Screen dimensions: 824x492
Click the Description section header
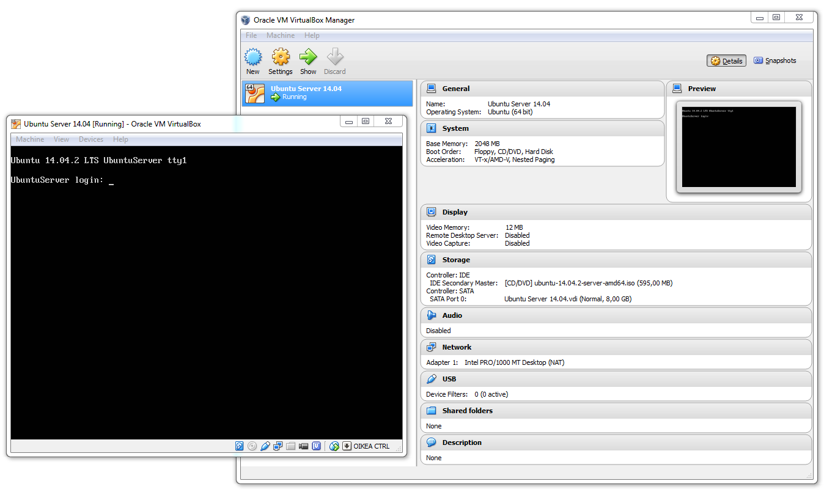[616, 442]
